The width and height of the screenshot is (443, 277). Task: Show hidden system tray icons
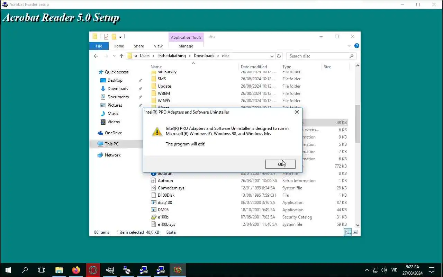tap(367, 270)
